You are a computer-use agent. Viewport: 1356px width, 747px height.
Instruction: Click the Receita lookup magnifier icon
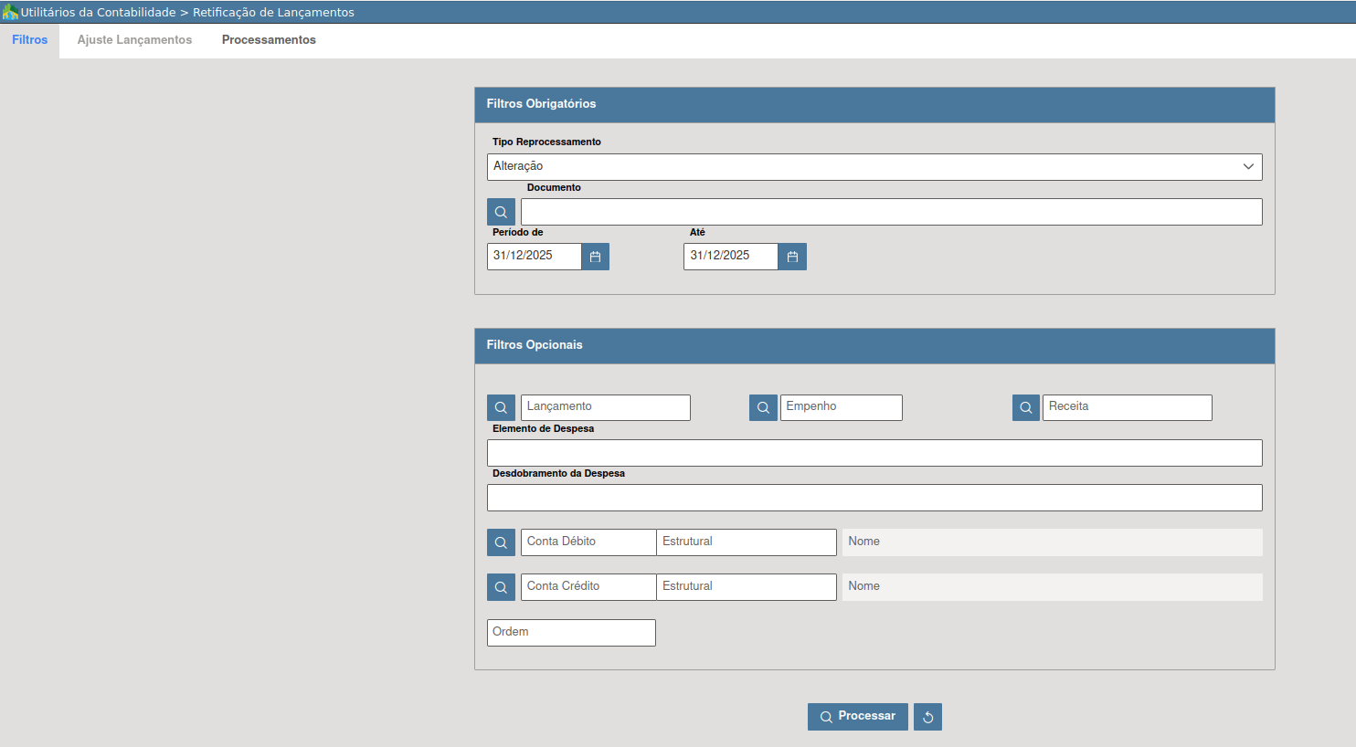click(1026, 407)
